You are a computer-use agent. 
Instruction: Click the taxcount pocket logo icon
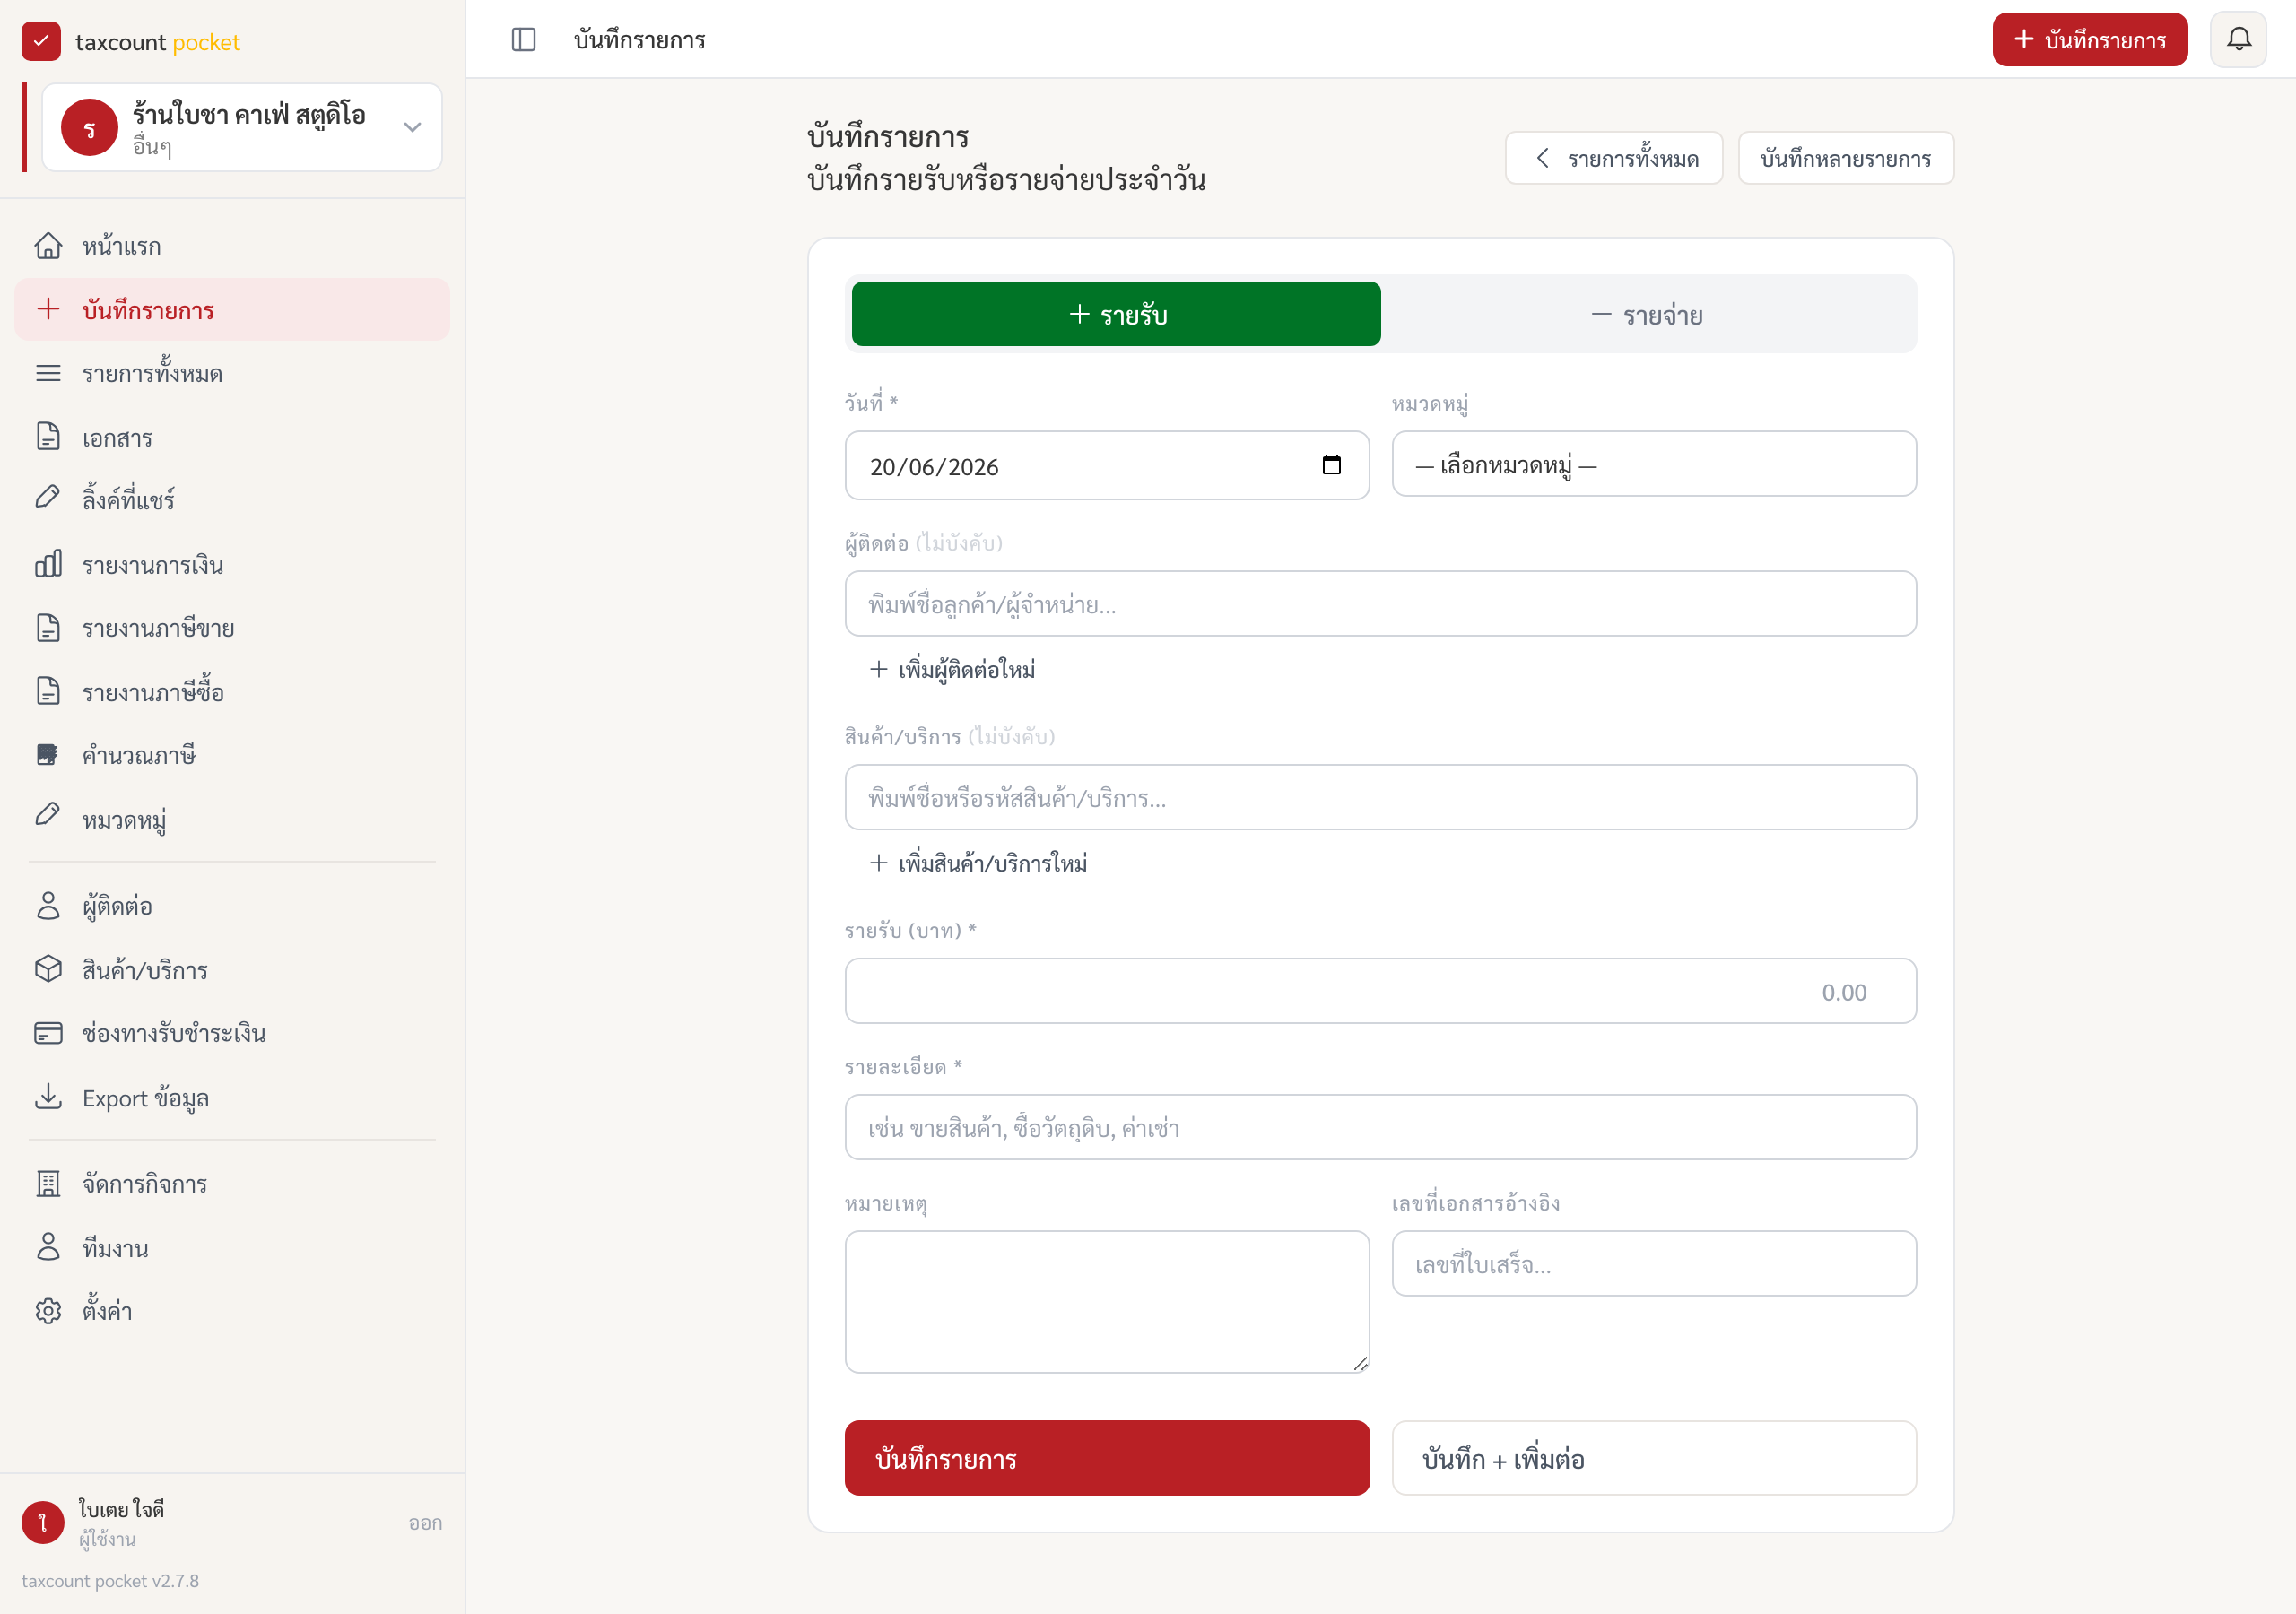point(41,41)
